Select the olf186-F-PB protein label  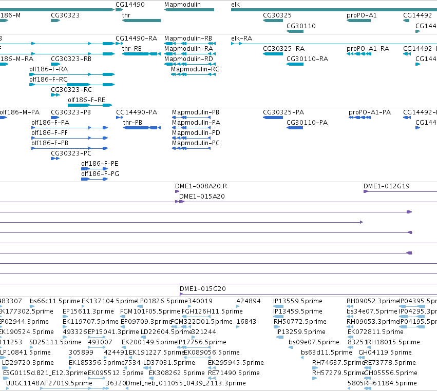coord(50,143)
